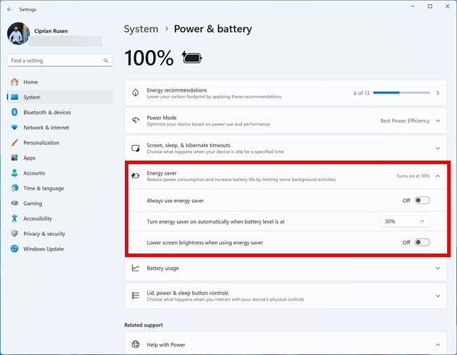Click the Power Mode title text
Image resolution: width=457 pixels, height=355 pixels.
click(x=162, y=118)
